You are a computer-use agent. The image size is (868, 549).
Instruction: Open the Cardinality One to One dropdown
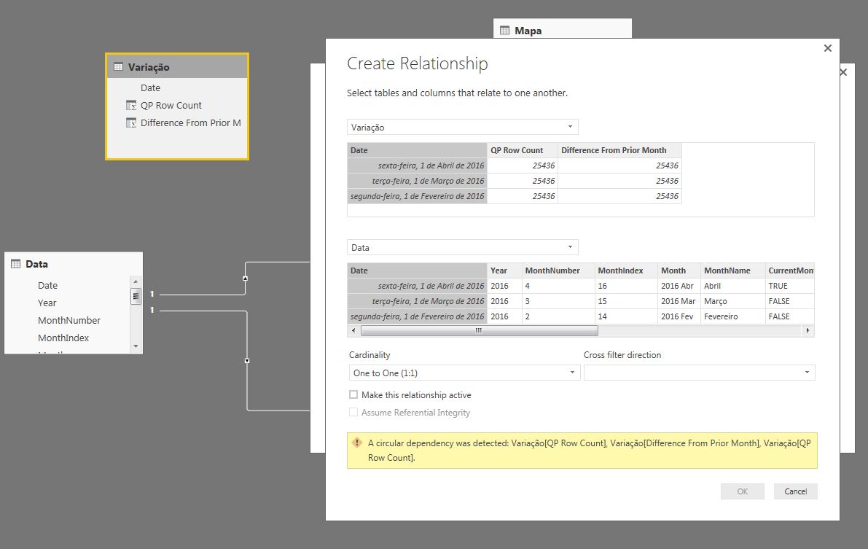click(x=464, y=373)
